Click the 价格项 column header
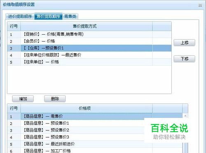Viewport: 206px width, 153px height. tap(87, 108)
